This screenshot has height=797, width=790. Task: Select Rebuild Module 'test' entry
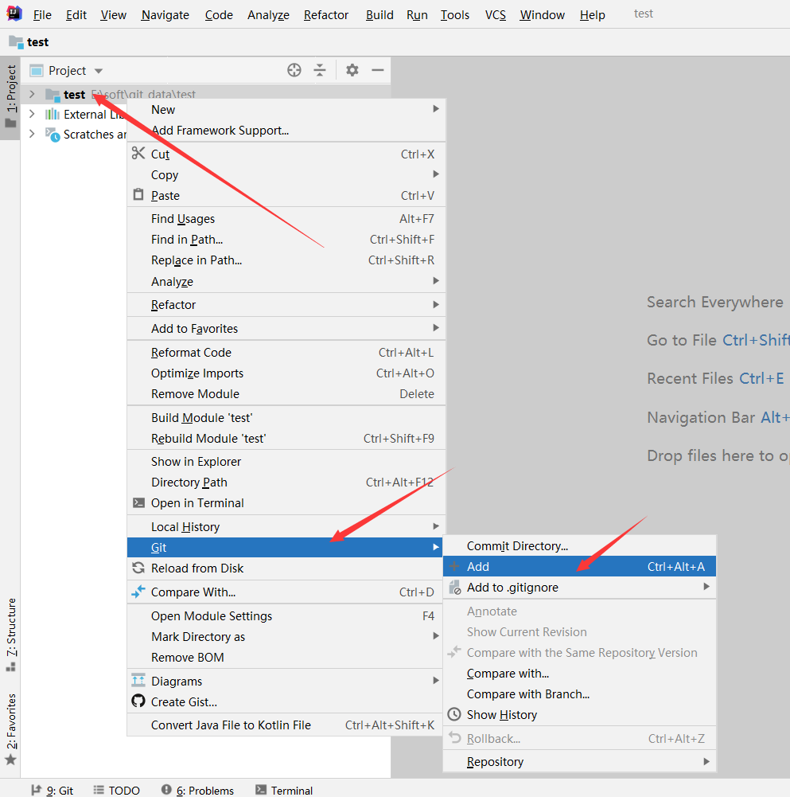[286, 438]
